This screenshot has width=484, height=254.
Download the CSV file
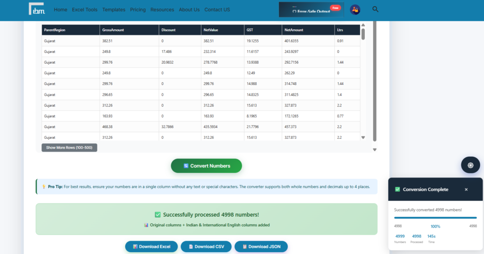(206, 246)
